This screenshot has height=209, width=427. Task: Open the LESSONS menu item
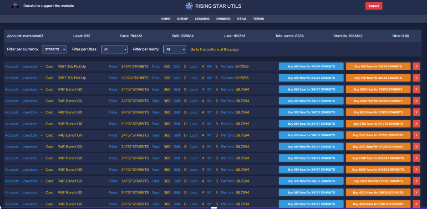click(x=202, y=19)
